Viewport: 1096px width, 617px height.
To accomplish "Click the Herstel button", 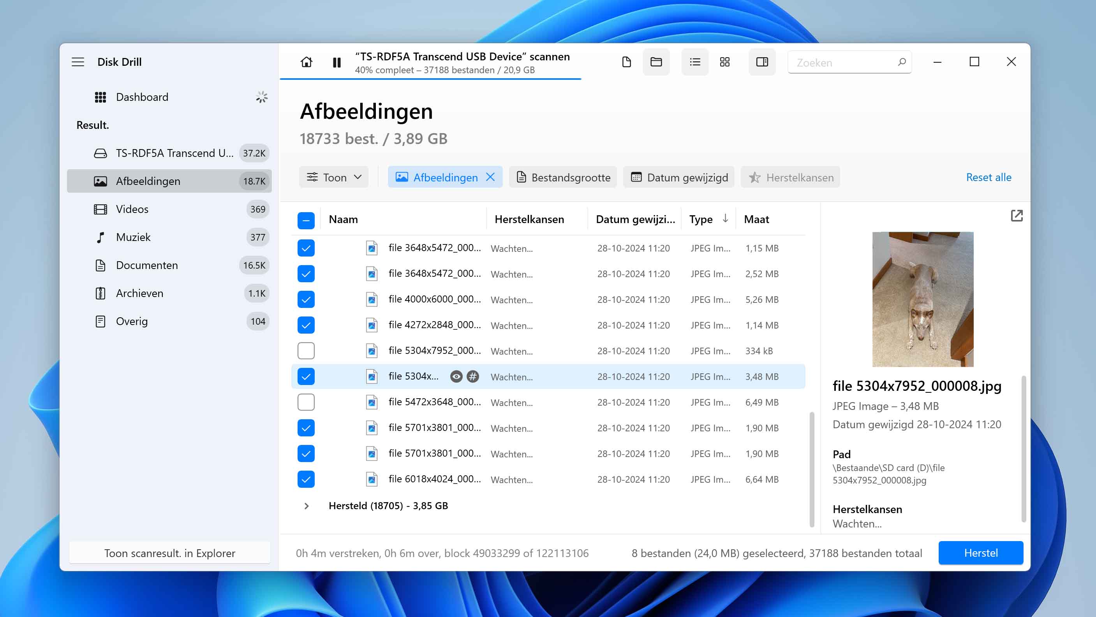I will (x=981, y=552).
